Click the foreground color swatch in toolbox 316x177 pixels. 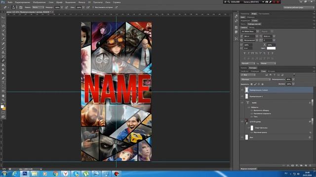[2, 107]
